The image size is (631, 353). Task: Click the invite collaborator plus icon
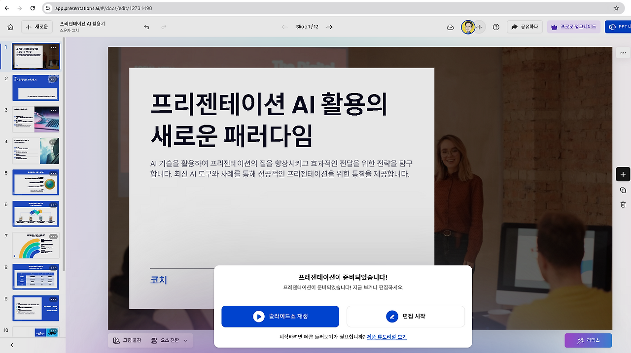479,27
